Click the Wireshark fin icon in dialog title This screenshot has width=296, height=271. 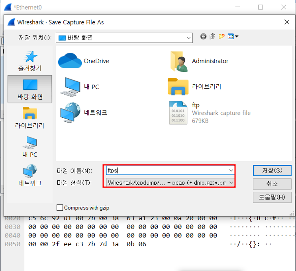click(x=11, y=22)
